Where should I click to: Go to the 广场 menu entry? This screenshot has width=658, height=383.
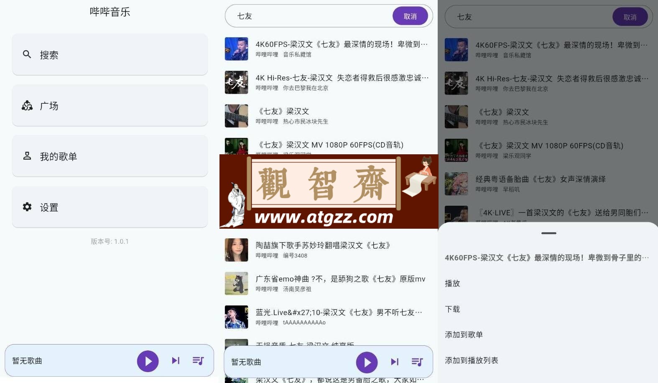(x=110, y=105)
